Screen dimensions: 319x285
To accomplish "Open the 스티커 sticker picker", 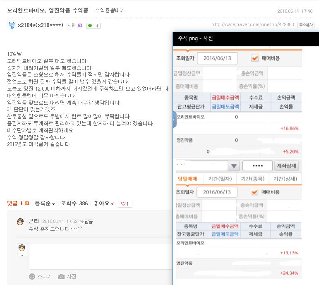I will click(40, 276).
